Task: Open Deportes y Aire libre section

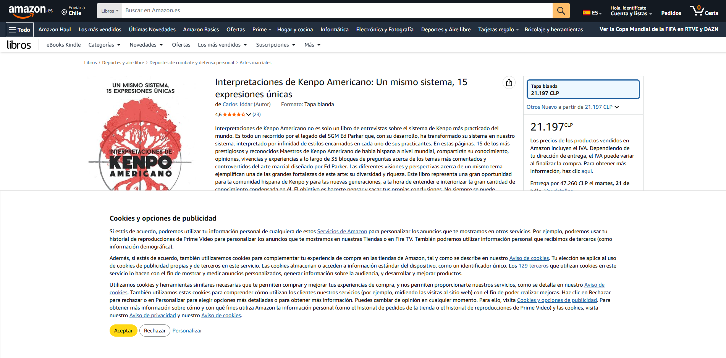Action: (446, 29)
